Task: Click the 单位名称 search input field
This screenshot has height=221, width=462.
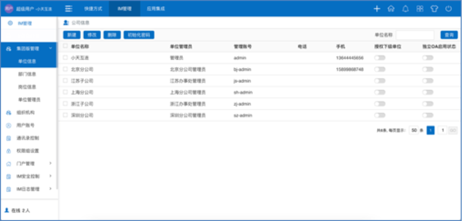Action: tap(415, 35)
